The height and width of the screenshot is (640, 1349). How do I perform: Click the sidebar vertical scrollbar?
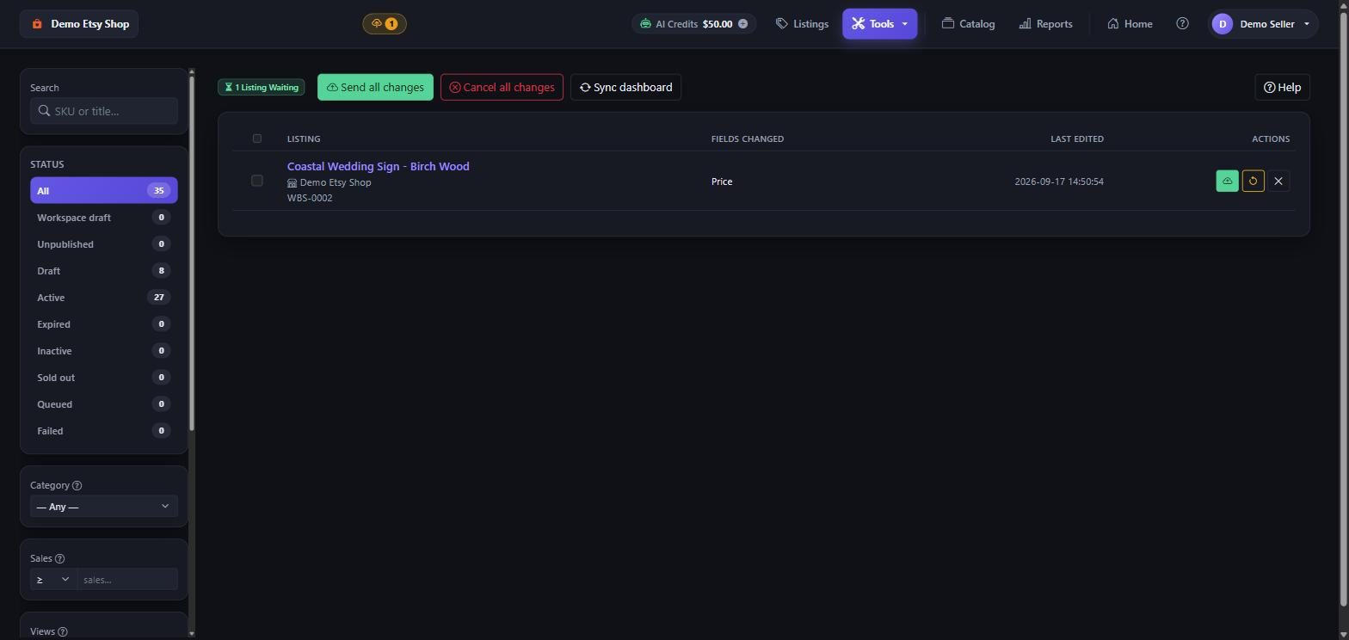coord(191,254)
